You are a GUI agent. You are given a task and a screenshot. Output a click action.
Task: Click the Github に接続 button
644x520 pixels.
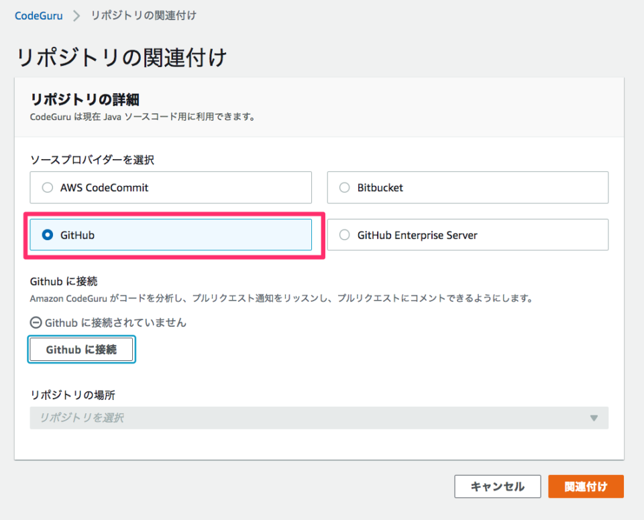tap(81, 349)
